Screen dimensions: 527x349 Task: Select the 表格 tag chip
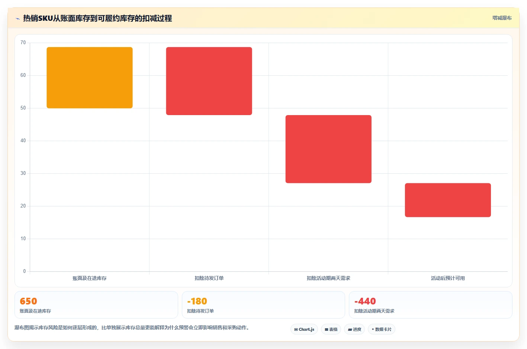331,329
